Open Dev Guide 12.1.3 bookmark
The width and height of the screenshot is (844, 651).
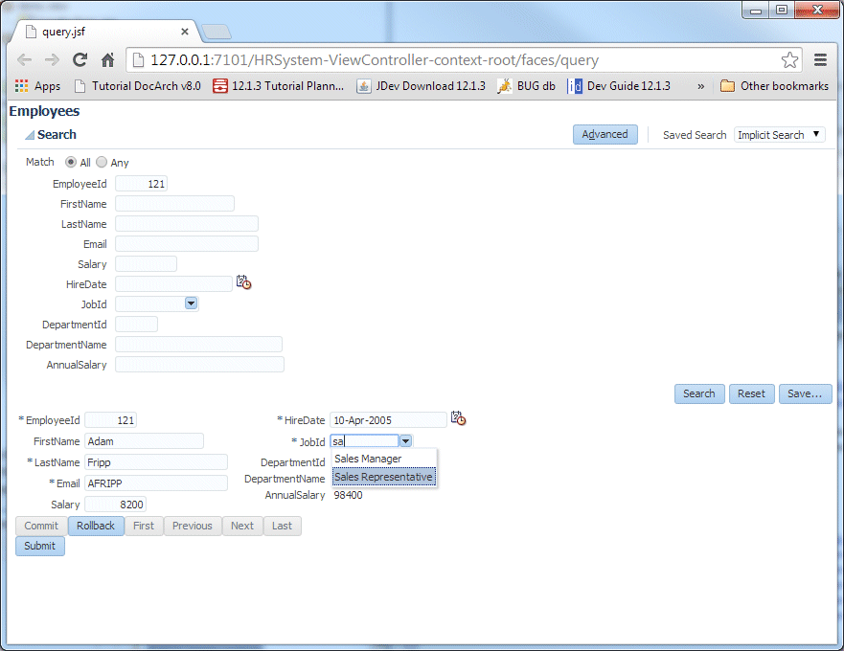tap(619, 86)
